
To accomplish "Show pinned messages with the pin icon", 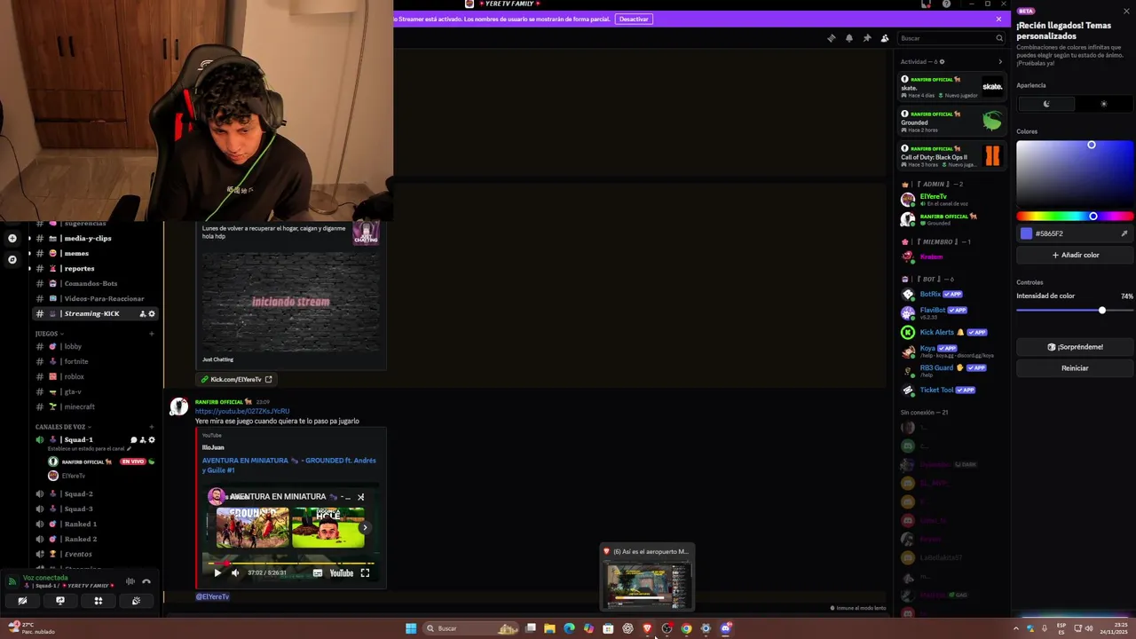I will click(x=867, y=38).
